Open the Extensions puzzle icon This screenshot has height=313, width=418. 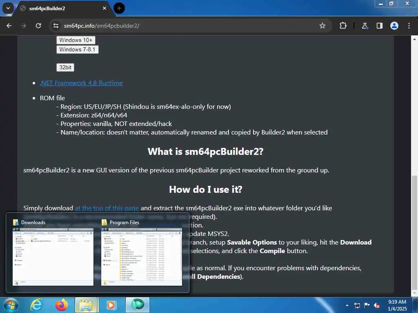343,26
